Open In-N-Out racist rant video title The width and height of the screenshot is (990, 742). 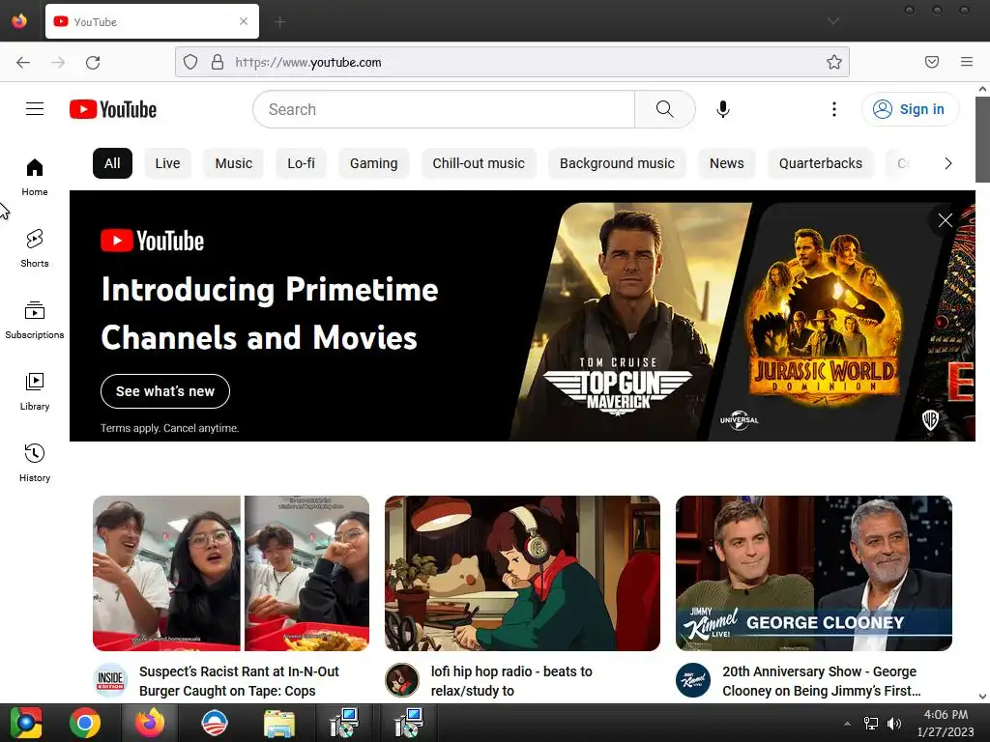(240, 681)
